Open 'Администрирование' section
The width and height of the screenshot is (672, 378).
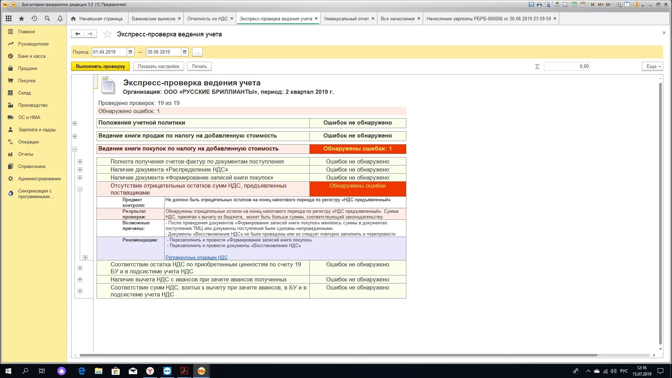39,178
